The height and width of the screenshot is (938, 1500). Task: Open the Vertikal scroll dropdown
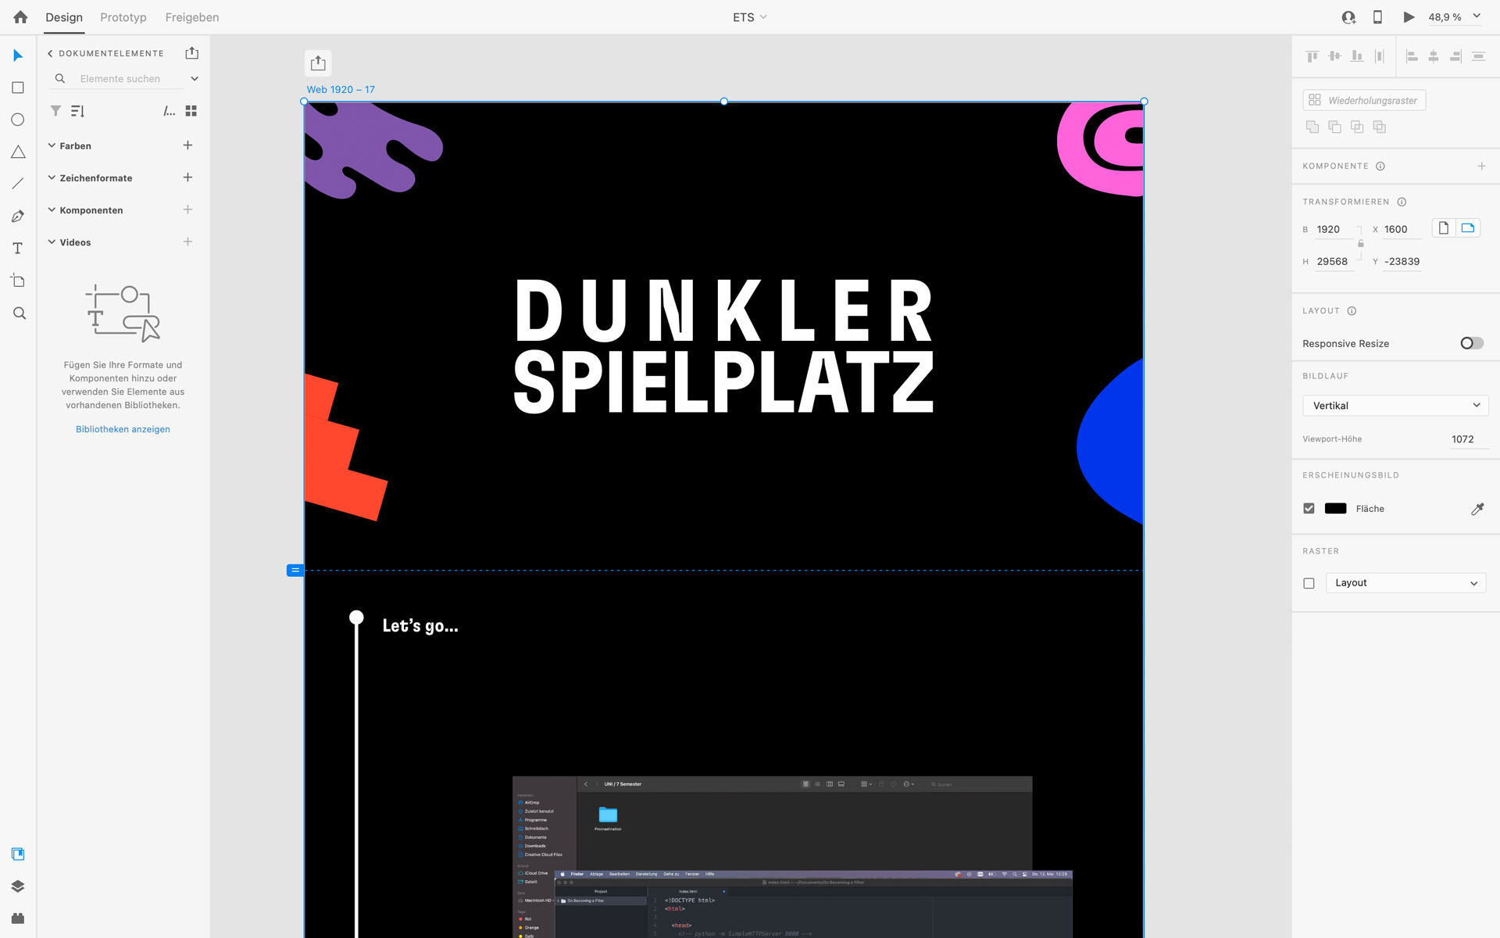1395,406
